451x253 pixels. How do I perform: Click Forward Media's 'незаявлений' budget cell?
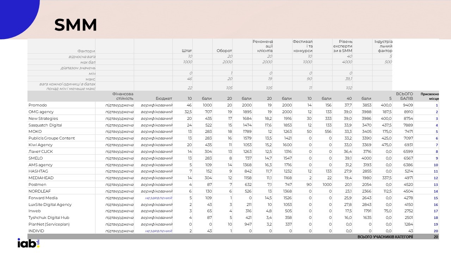pos(158,198)
